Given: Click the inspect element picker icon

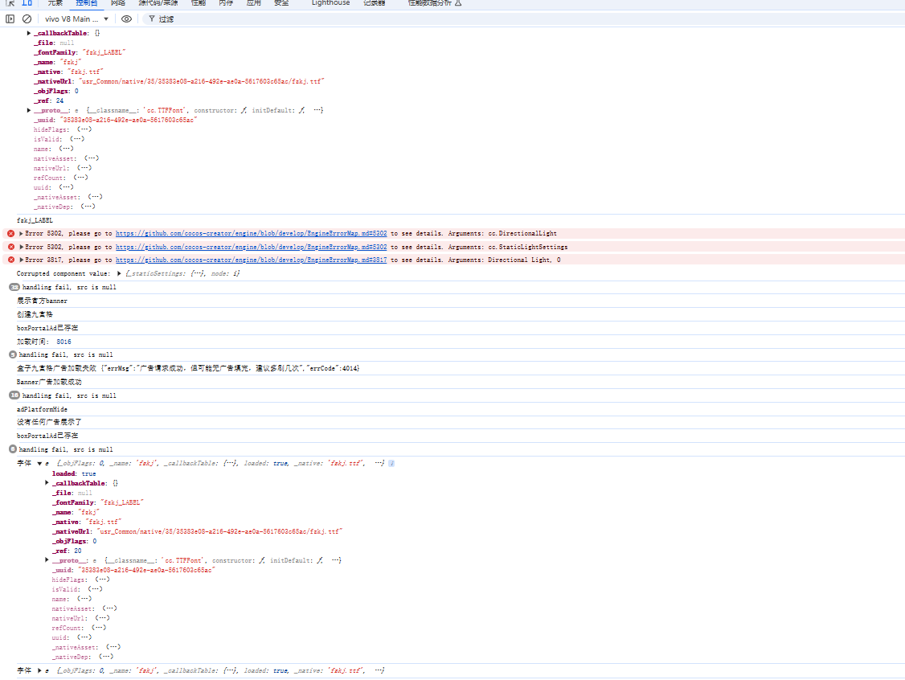Looking at the screenshot, I should (10, 3).
